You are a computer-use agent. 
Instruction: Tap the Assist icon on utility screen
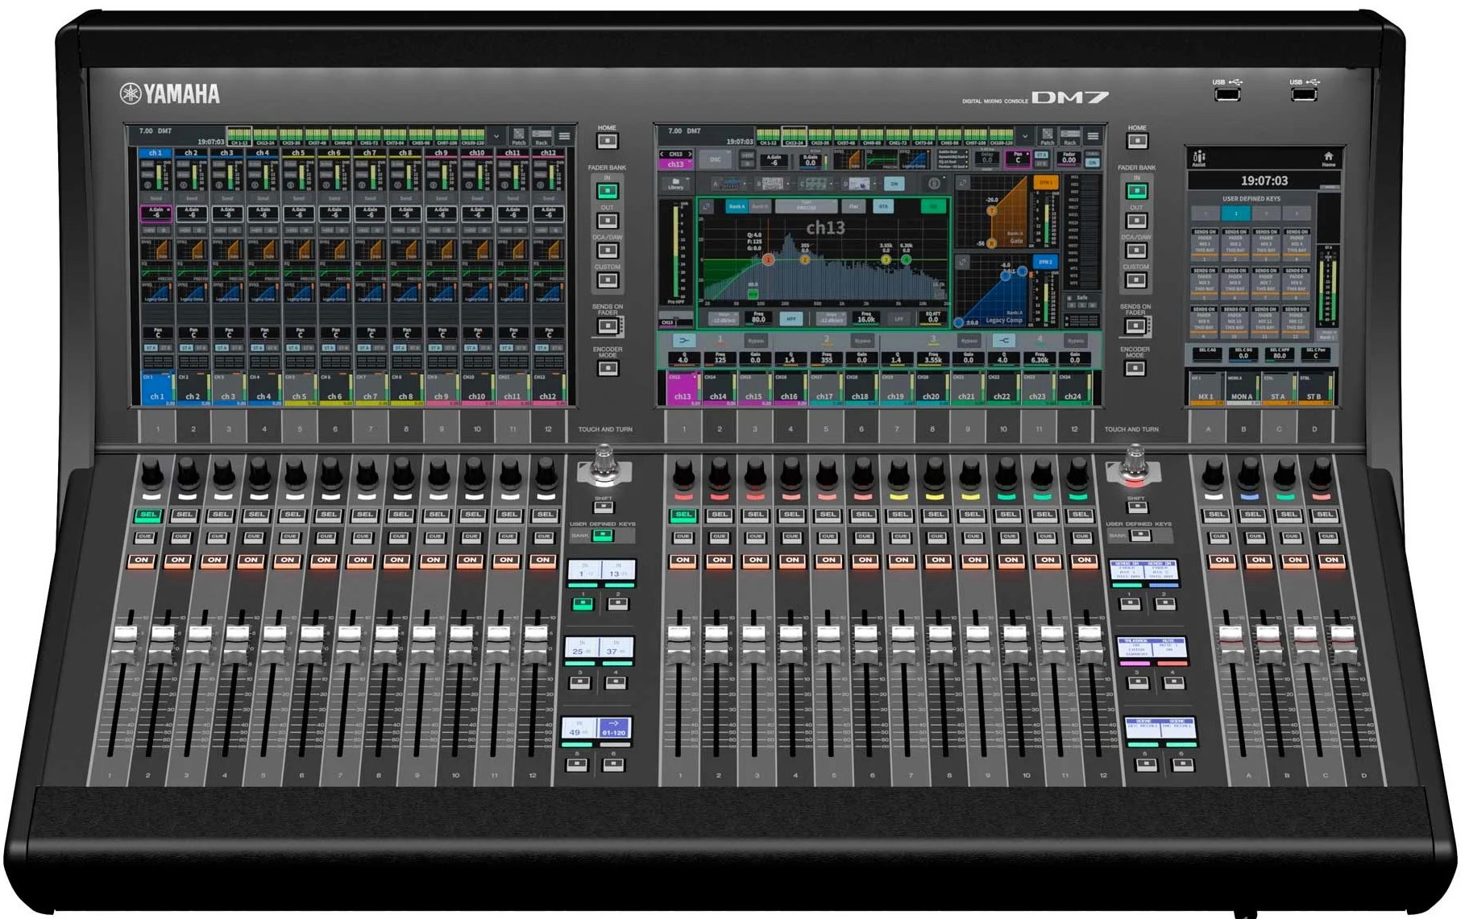click(x=1199, y=159)
